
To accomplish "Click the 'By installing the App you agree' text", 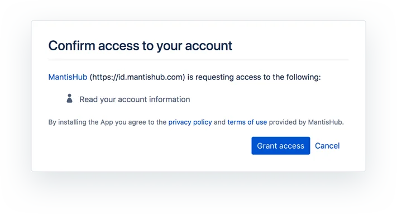I will pyautogui.click(x=97, y=122).
